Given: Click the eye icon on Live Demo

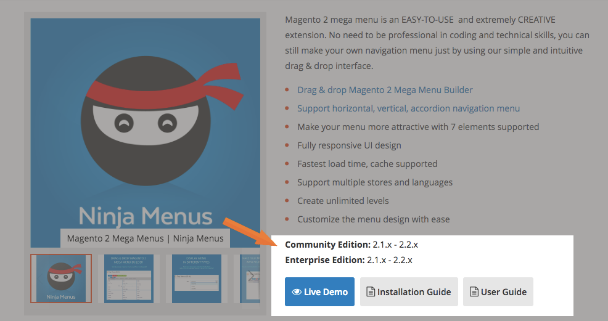Looking at the screenshot, I should [x=296, y=292].
